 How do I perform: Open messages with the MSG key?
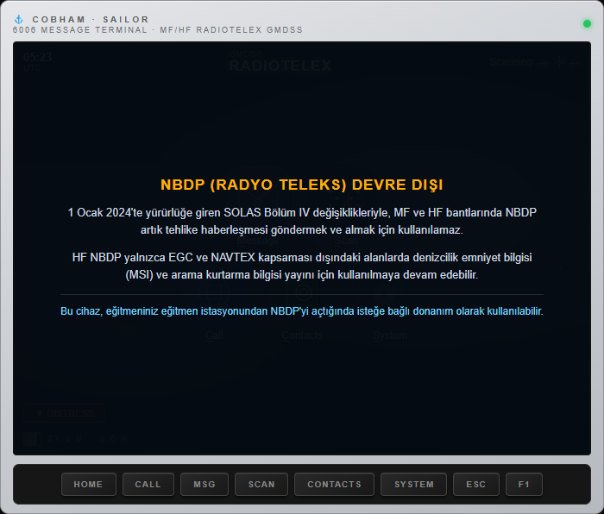(x=204, y=484)
